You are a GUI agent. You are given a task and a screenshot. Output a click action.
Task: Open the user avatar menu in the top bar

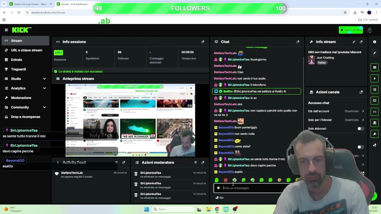[370, 30]
